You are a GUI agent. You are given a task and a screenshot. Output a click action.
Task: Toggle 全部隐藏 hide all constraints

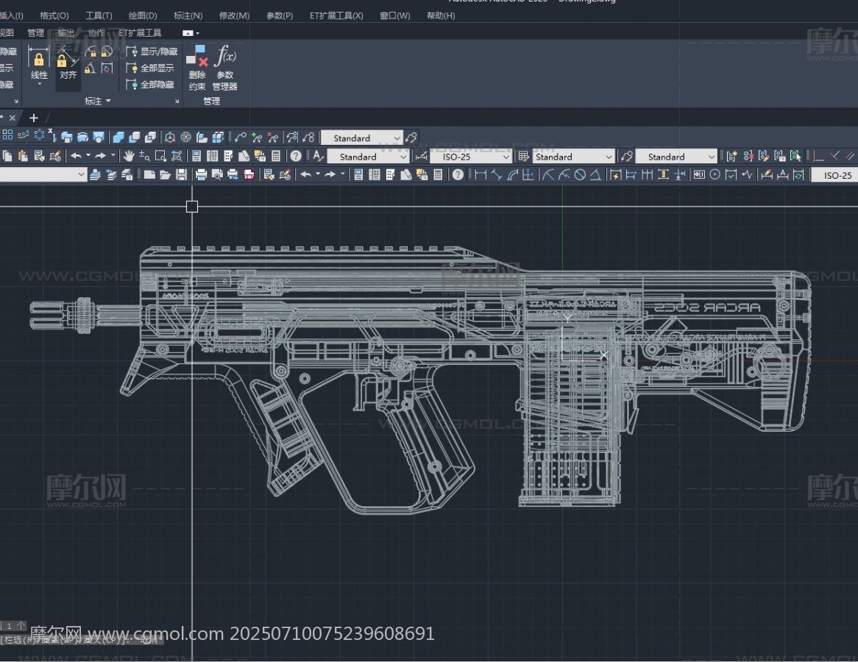click(149, 85)
